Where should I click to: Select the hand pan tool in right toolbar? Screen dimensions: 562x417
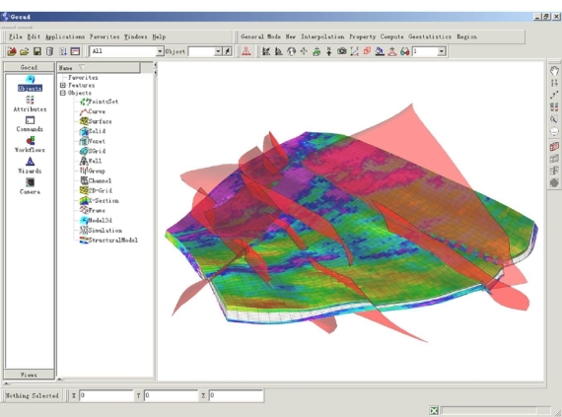coord(554,71)
